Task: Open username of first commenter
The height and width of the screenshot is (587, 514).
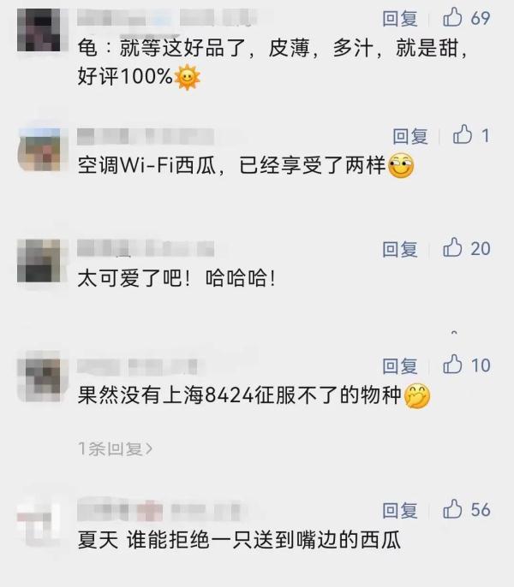Action: click(x=165, y=18)
